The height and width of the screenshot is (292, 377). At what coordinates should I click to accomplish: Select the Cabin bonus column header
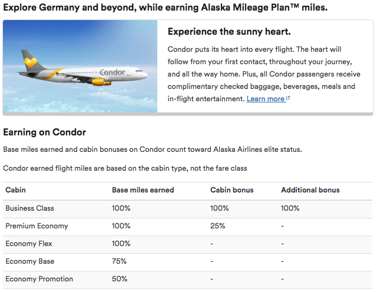(x=232, y=190)
